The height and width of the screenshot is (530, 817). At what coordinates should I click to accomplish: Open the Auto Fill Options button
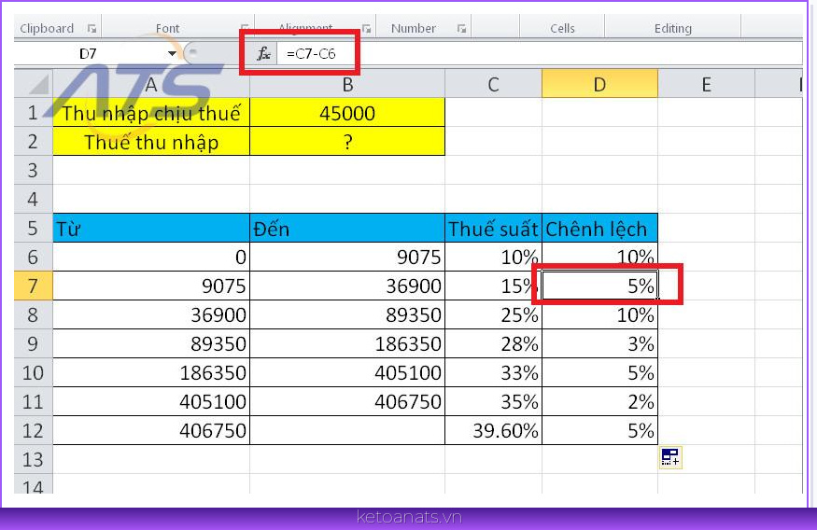pyautogui.click(x=670, y=457)
